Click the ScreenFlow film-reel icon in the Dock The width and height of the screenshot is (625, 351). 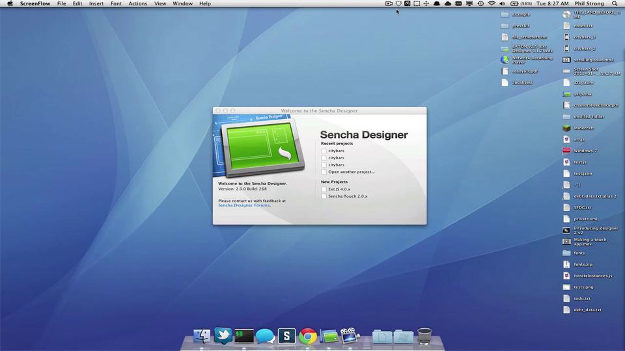coord(350,336)
